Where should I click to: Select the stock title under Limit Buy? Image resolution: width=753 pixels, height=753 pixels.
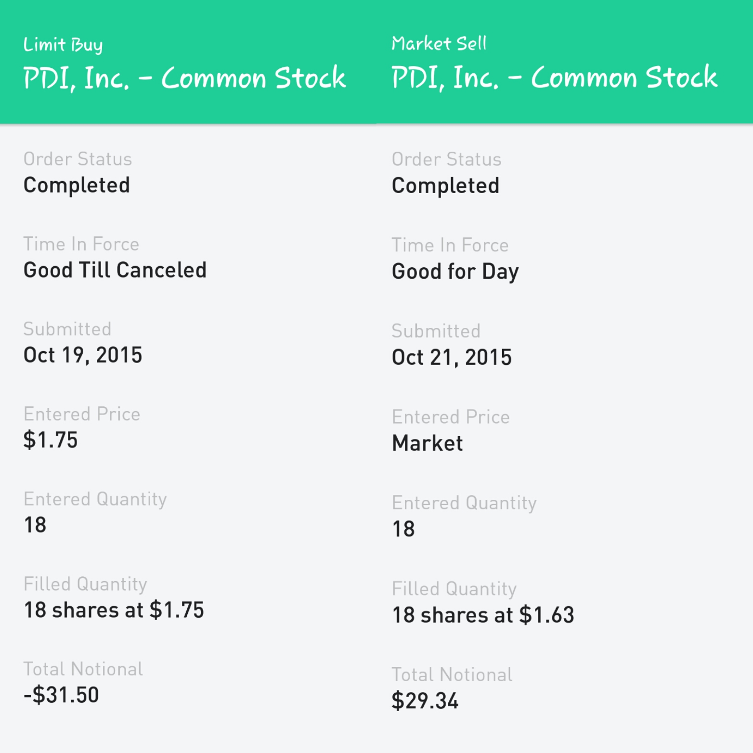[184, 78]
